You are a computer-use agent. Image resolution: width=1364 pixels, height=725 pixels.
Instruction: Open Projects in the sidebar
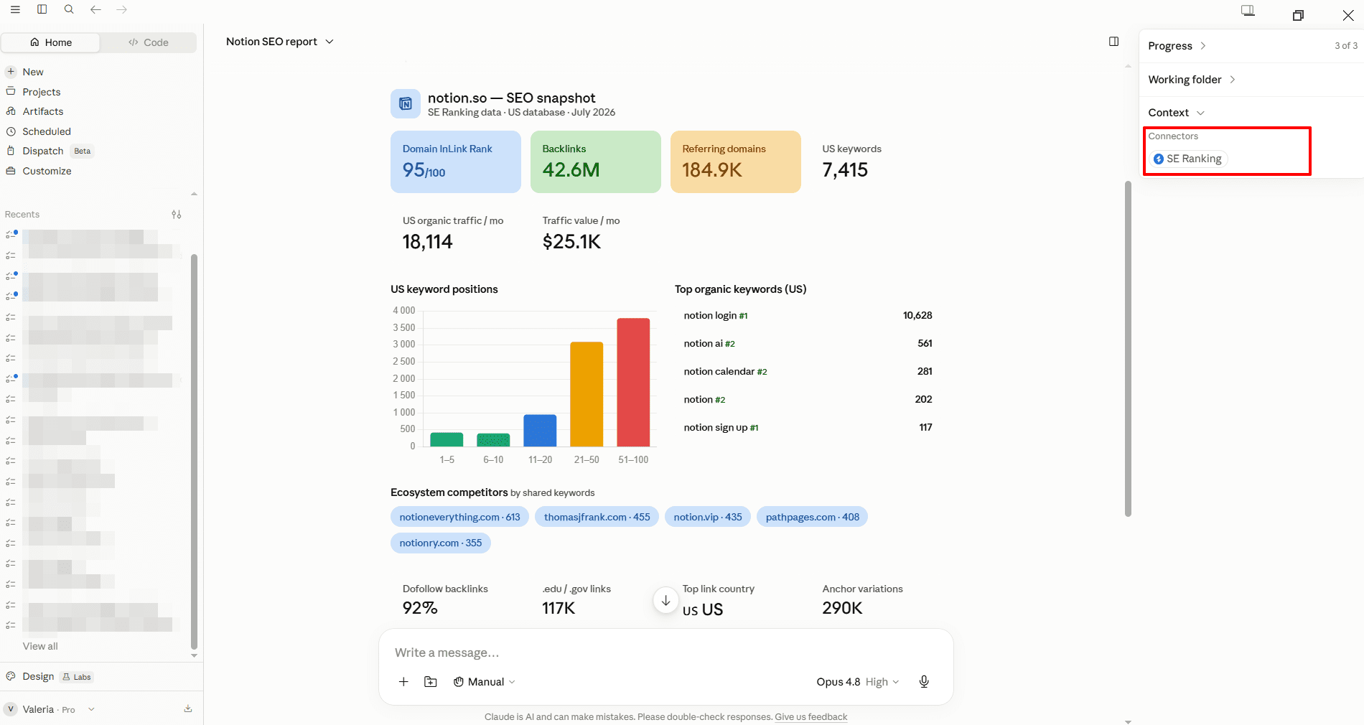pos(34,92)
